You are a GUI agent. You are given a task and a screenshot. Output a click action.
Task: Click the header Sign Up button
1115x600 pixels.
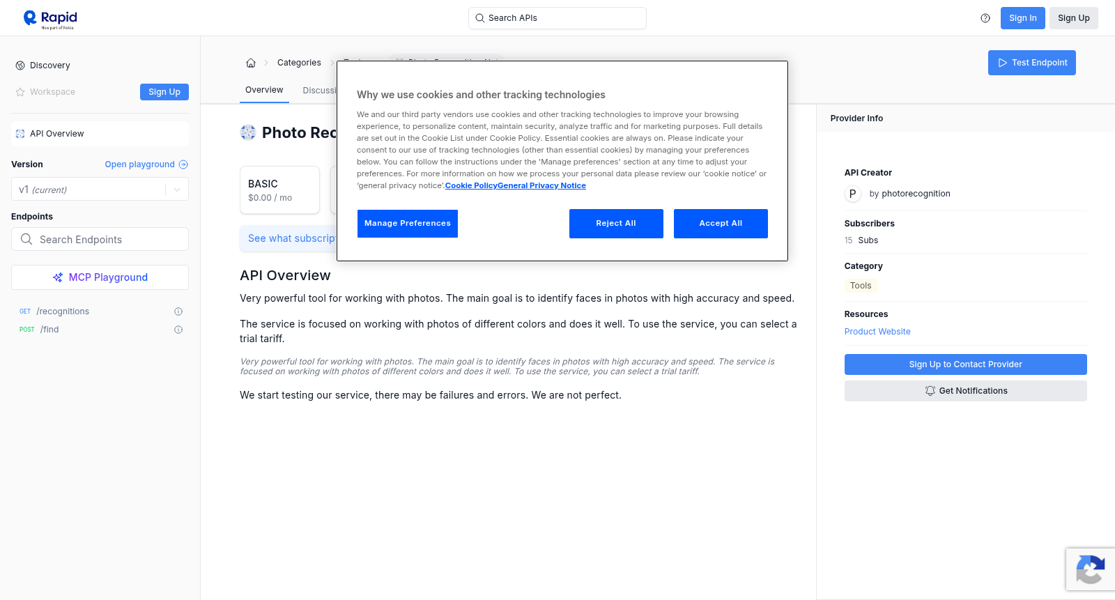[x=1073, y=18]
